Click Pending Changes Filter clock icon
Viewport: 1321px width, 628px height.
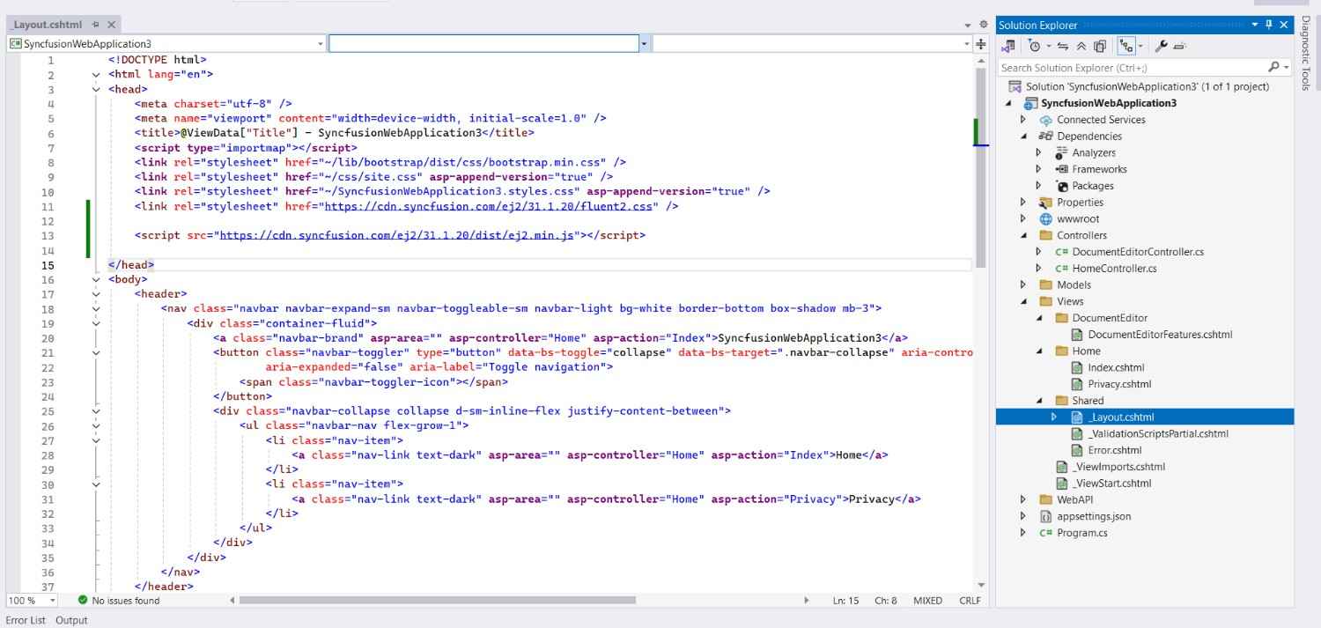pos(1035,46)
